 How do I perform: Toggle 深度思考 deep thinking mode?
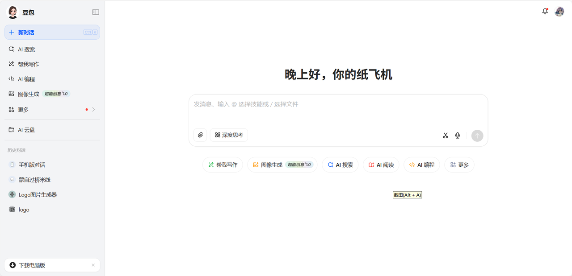(x=229, y=135)
